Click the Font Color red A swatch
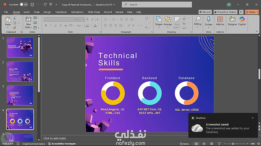 95,25
